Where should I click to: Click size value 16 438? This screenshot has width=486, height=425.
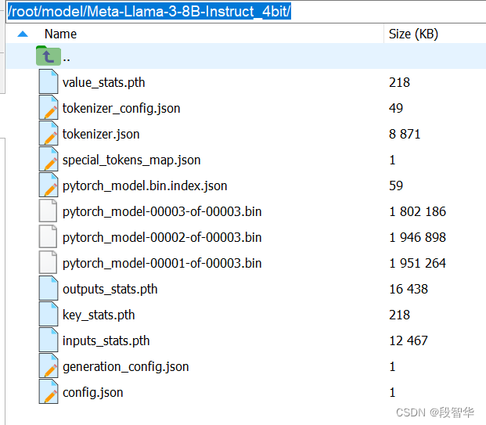(x=409, y=290)
